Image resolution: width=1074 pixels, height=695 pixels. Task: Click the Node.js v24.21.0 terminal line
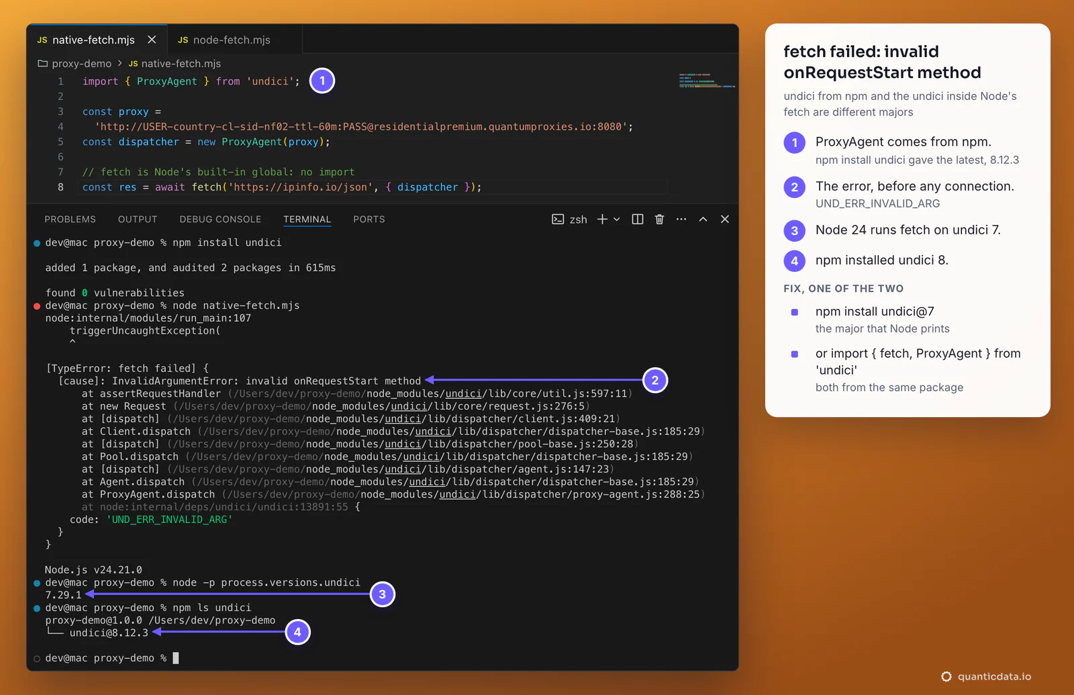[93, 569]
